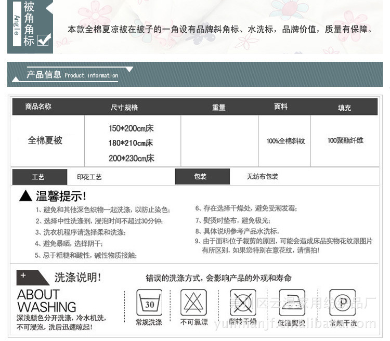Screen dimensions: 390x341
Task: Select the 尺寸规格 column header
Action: point(124,107)
